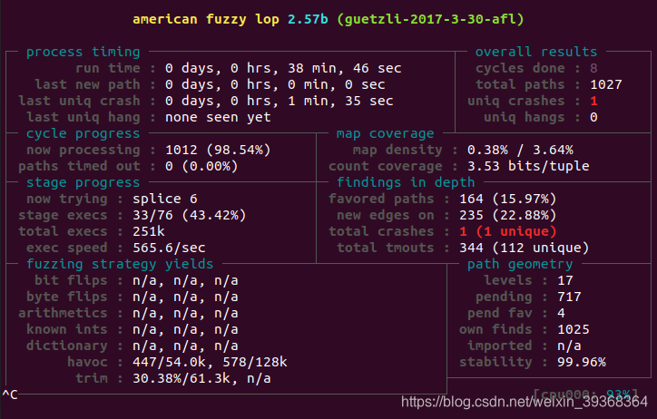Select the uniq hangs value 0
This screenshot has height=419, width=657.
[593, 117]
